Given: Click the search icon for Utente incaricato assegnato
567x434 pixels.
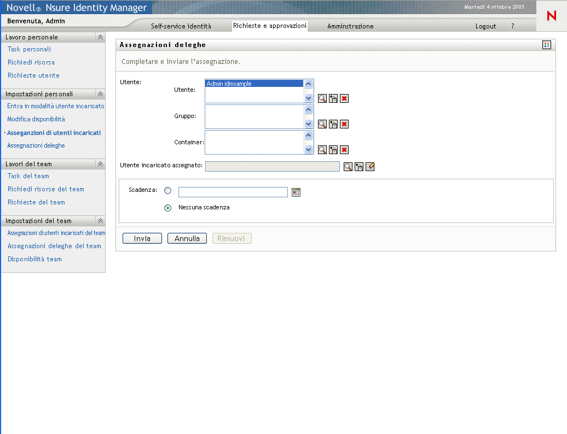Looking at the screenshot, I should point(348,167).
